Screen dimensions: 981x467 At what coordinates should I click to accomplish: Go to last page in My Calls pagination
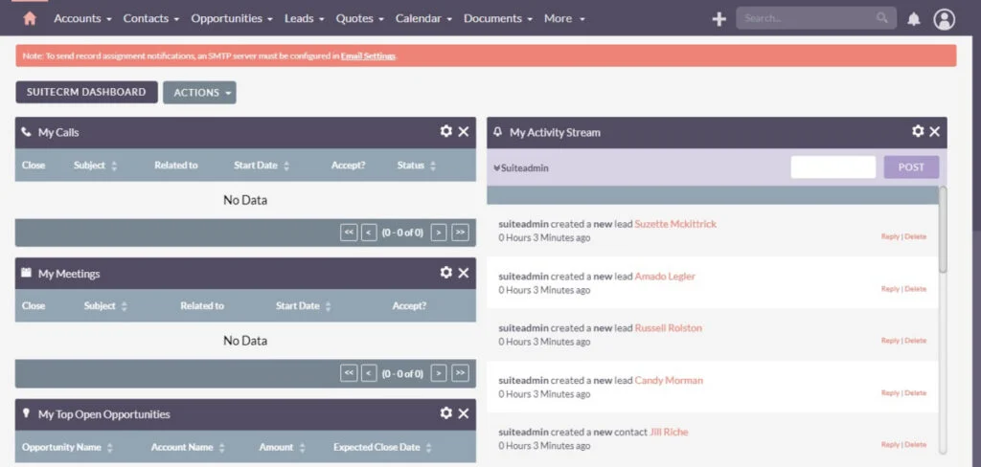460,233
